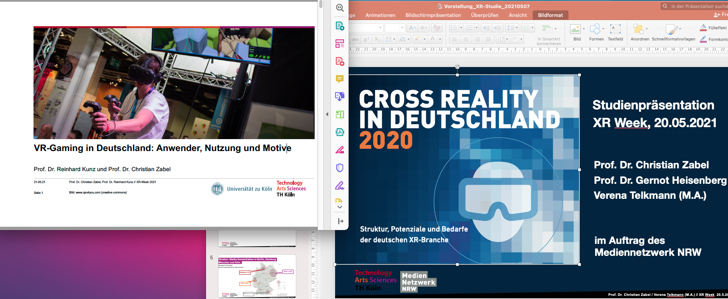Image resolution: width=728 pixels, height=299 pixels.
Task: Select the Bildformat ribbon tab
Action: pos(550,15)
